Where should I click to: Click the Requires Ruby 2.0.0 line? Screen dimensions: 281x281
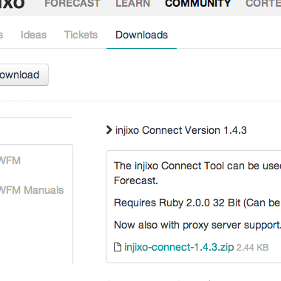(197, 203)
